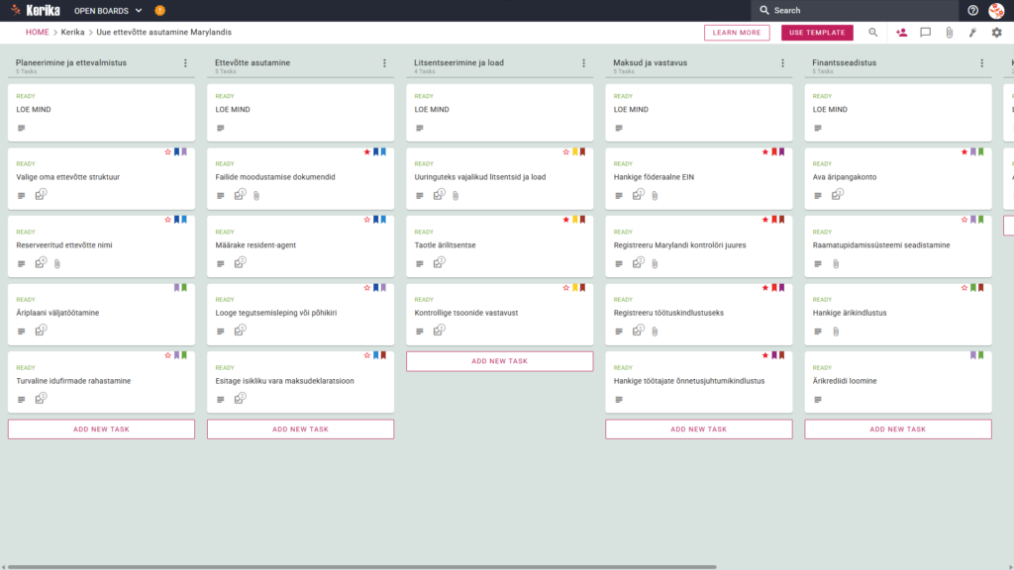The height and width of the screenshot is (570, 1014).
Task: Open details icon on Äriplaani väljatöötamine card
Action: click(22, 332)
